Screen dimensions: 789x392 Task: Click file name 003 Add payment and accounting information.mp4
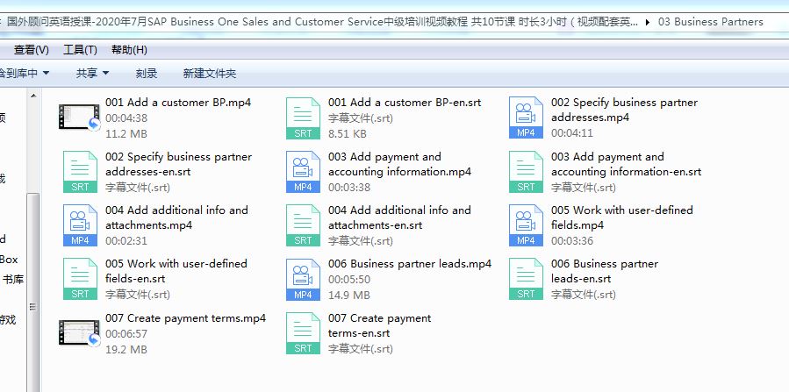pyautogui.click(x=400, y=164)
